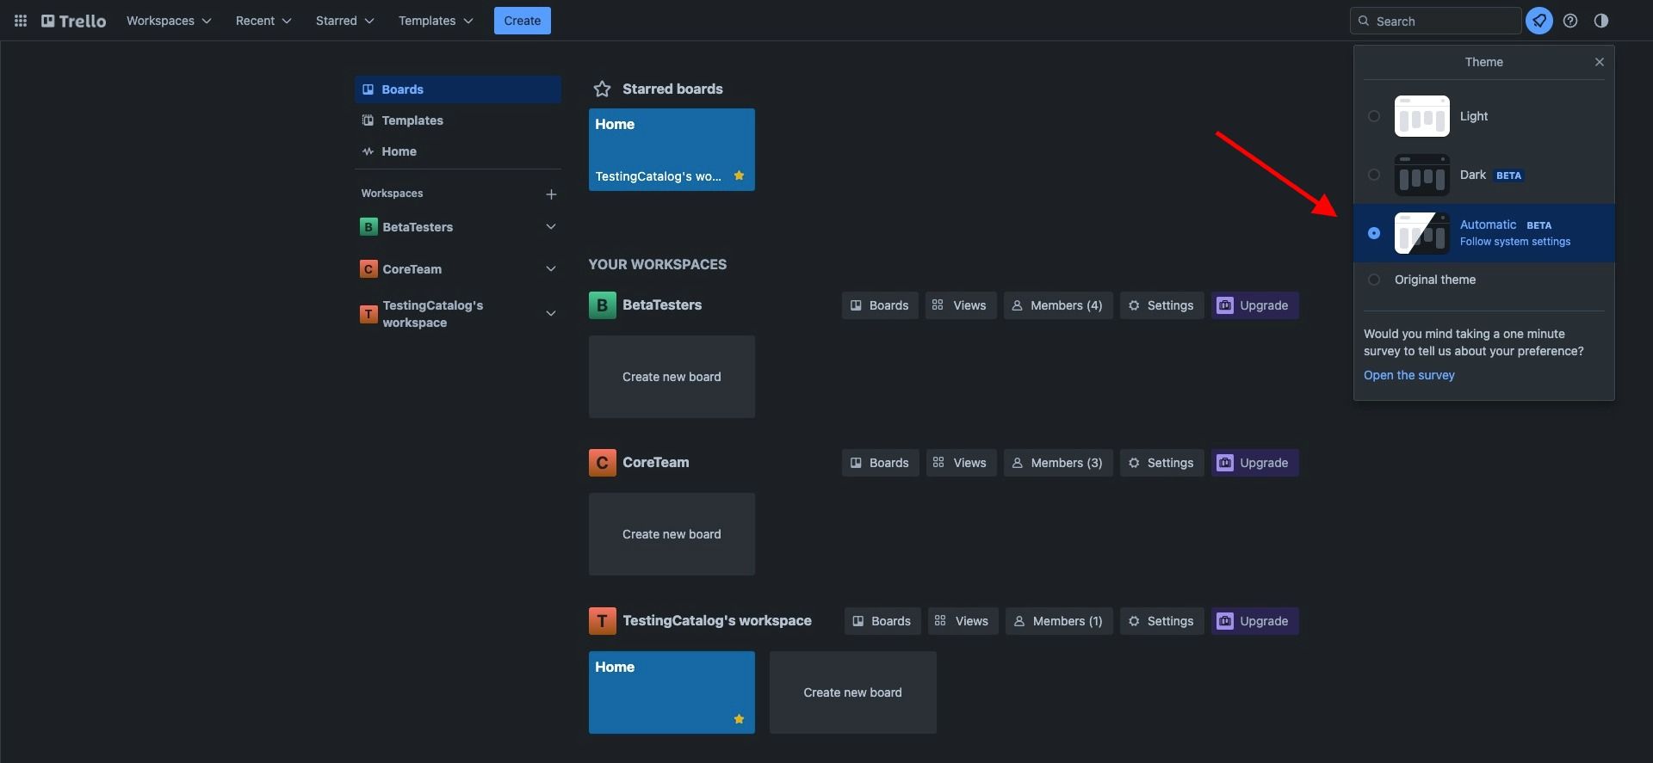Click the BetaTesters green B avatar in sidebar
The width and height of the screenshot is (1653, 763).
click(x=368, y=227)
